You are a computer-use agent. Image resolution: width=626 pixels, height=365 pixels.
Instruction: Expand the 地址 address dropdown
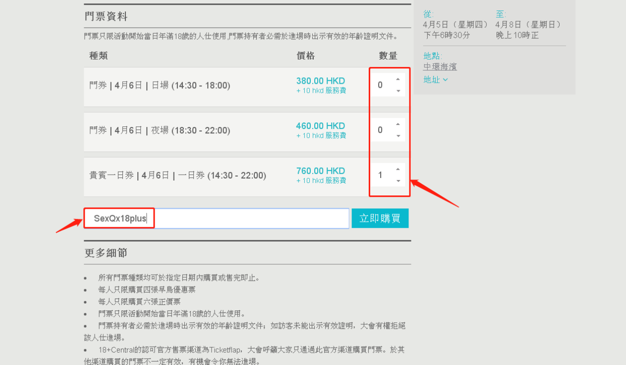click(x=435, y=79)
